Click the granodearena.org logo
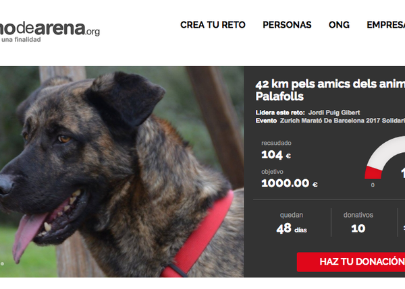Image resolution: width=405 pixels, height=289 pixels. pos(50,29)
